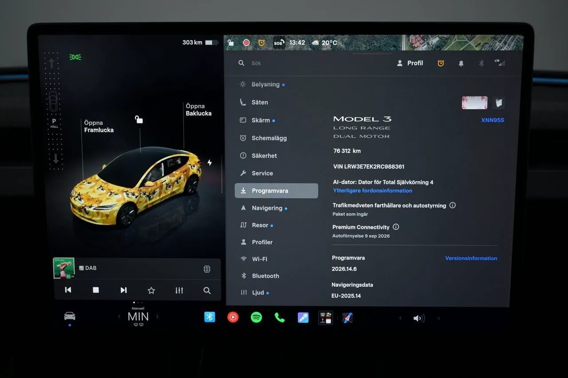Tap the orange alarm icon beside the SOS icon
Image resolution: width=568 pixels, height=378 pixels.
[261, 43]
